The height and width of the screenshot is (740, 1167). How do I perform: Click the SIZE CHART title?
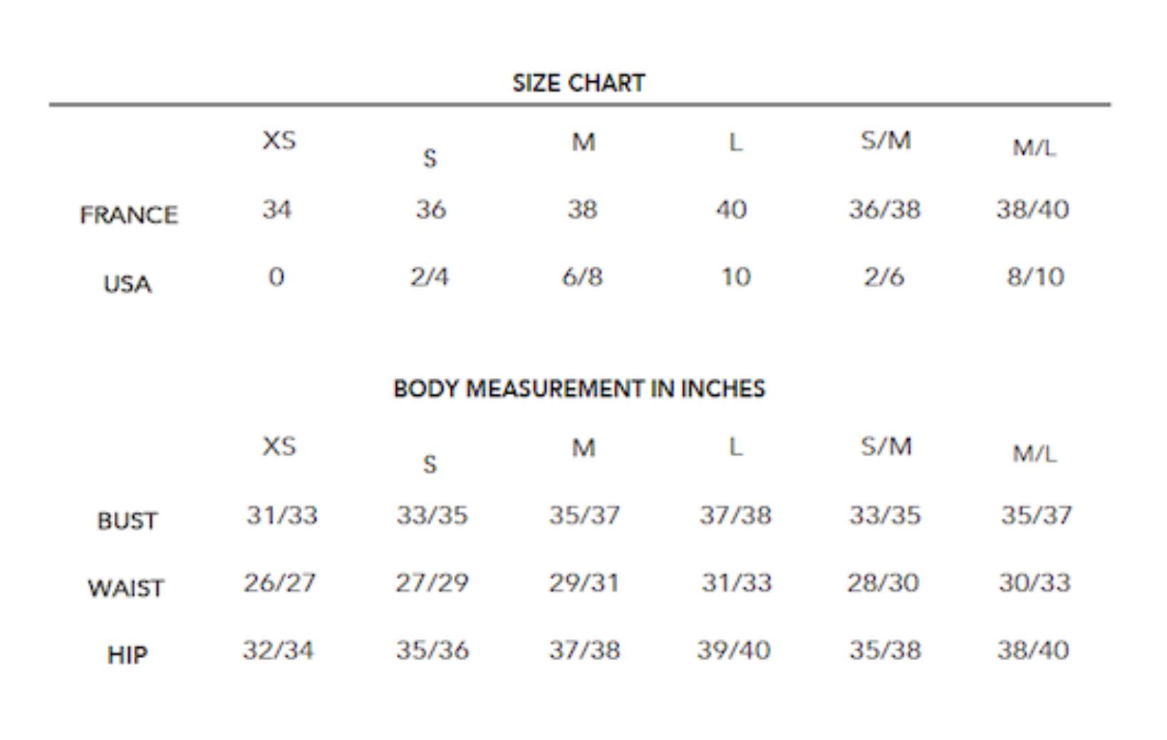click(579, 83)
